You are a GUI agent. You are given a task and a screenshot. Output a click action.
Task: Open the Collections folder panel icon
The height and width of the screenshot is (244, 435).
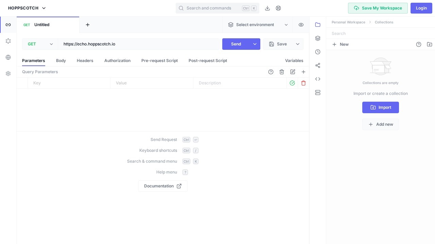click(x=318, y=25)
